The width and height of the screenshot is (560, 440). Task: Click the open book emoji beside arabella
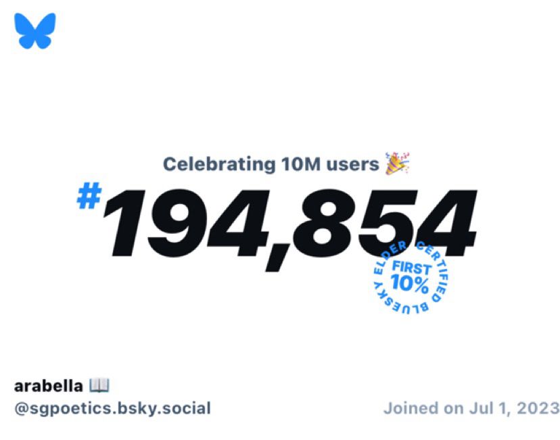pyautogui.click(x=99, y=385)
